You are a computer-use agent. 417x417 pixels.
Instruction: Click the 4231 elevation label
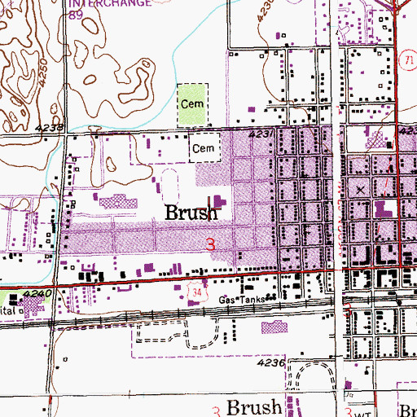tap(261, 134)
